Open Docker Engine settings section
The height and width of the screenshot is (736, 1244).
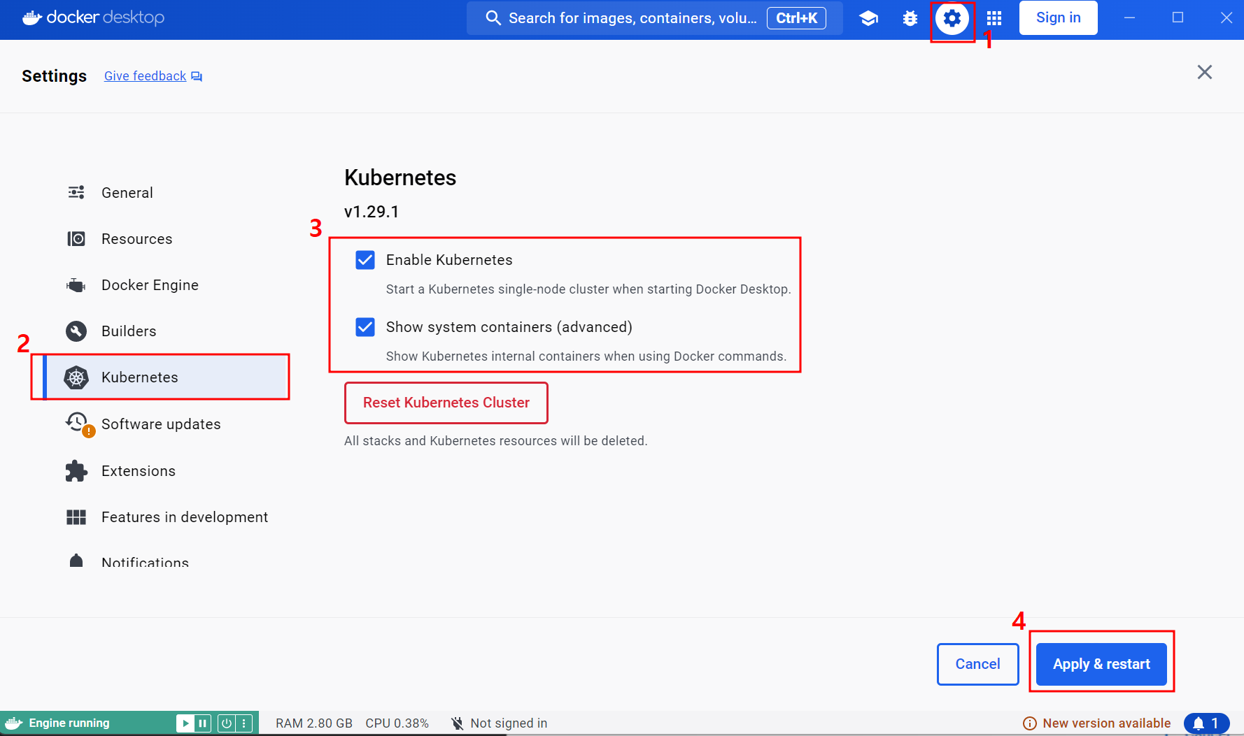click(x=165, y=285)
